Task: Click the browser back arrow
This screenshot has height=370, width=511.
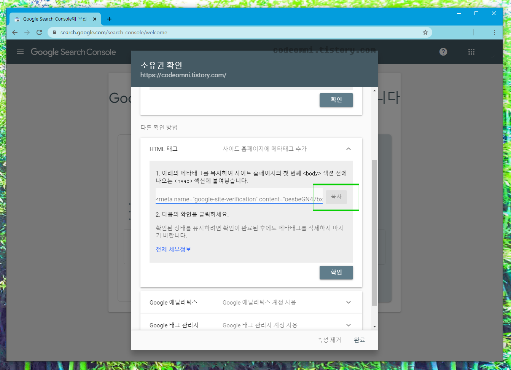Action: coord(15,32)
